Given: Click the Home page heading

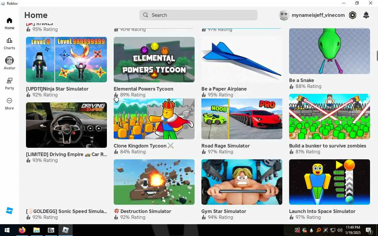Looking at the screenshot, I should pyautogui.click(x=36, y=15).
